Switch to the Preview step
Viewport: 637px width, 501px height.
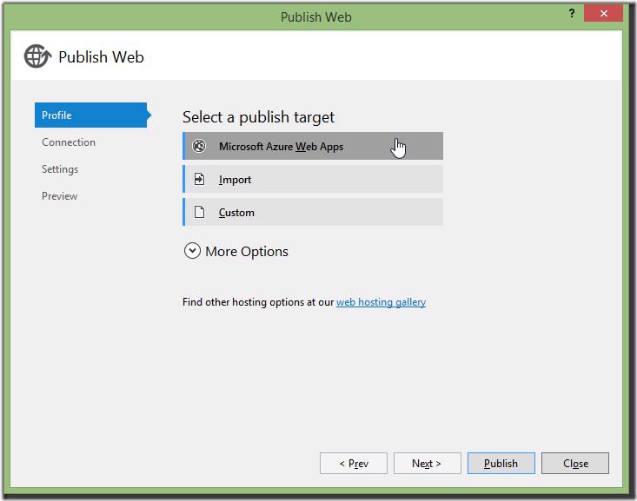pos(59,196)
